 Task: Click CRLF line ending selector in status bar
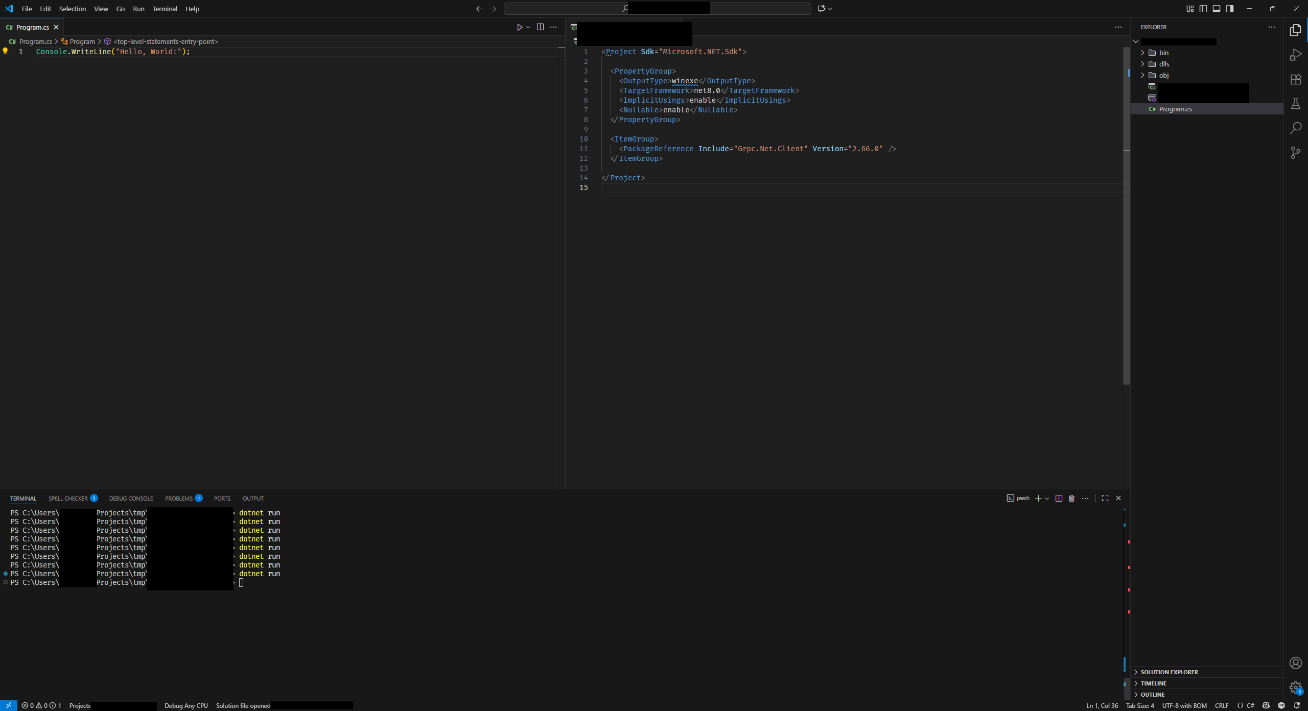point(1222,705)
